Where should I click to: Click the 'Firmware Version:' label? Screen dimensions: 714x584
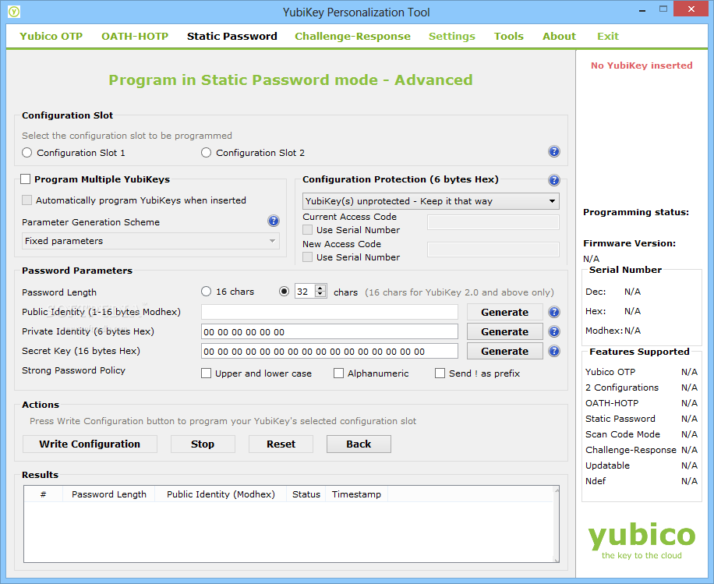coord(629,243)
